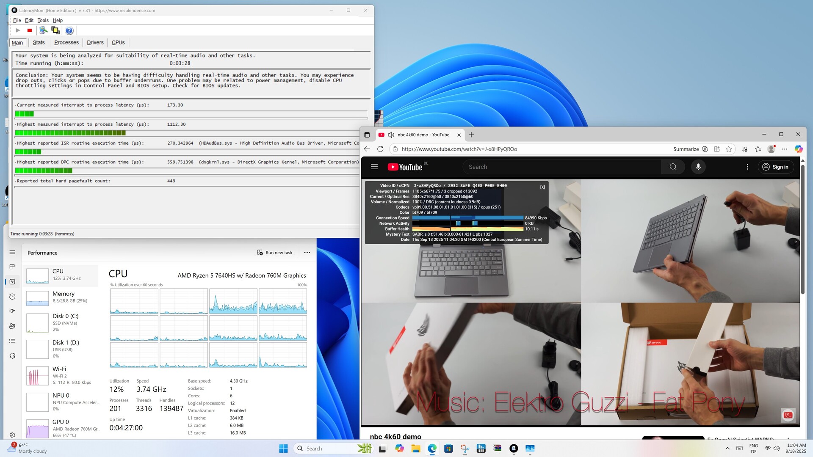This screenshot has width=813, height=457.
Task: Click the Run new task button
Action: (275, 253)
